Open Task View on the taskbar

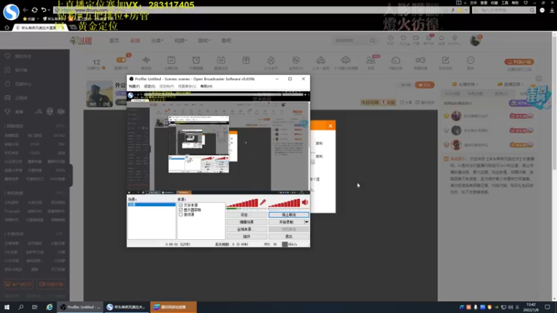34,307
